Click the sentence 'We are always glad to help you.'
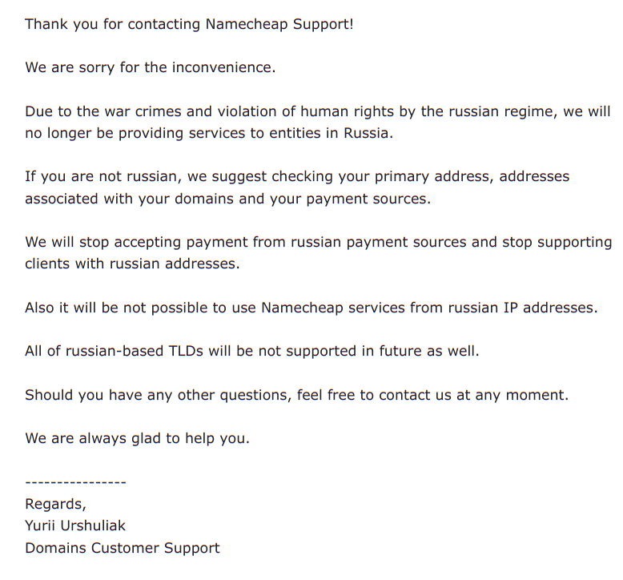623x580 pixels. pyautogui.click(x=137, y=438)
